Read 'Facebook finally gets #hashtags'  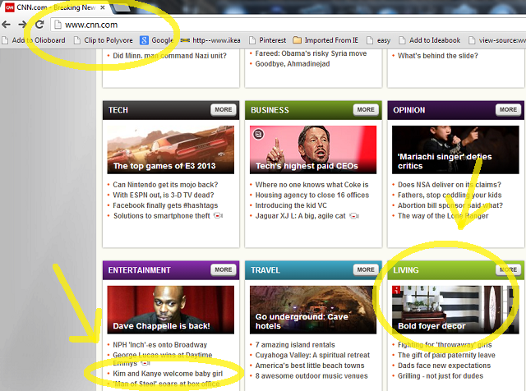(165, 205)
